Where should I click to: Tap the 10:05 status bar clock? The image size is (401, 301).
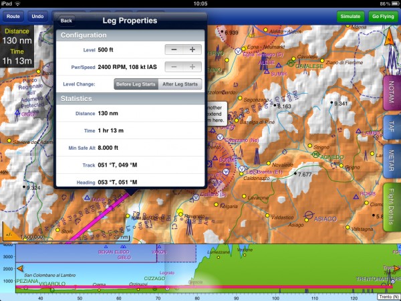coord(200,3)
